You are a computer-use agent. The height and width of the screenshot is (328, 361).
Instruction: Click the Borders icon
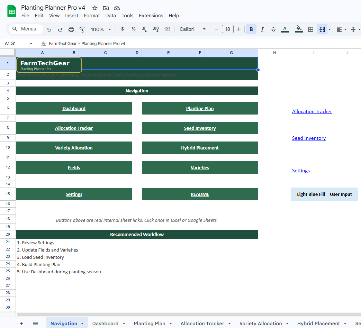[310, 29]
